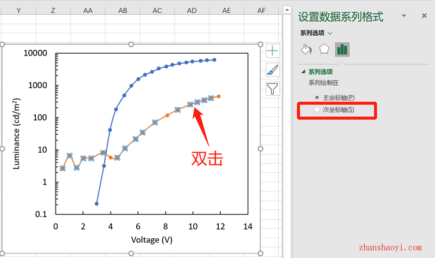Click column header AE
This screenshot has width=435, height=258.
pyautogui.click(x=226, y=10)
